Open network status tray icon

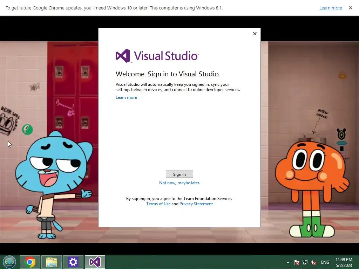(305, 262)
